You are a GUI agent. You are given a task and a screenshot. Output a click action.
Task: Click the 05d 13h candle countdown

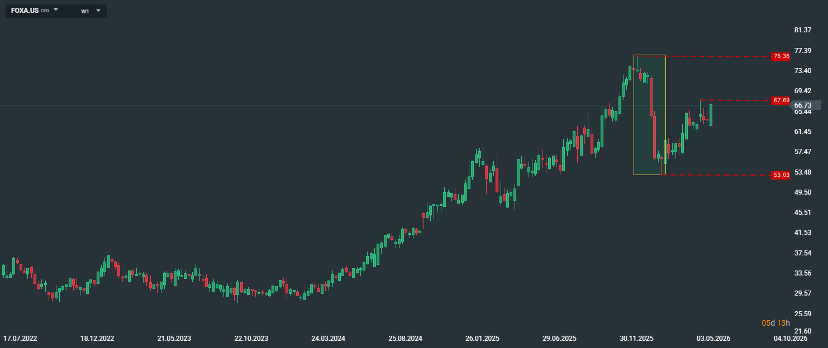point(776,323)
